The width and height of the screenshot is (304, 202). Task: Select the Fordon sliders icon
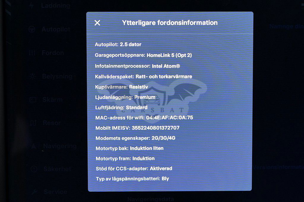[32, 53]
